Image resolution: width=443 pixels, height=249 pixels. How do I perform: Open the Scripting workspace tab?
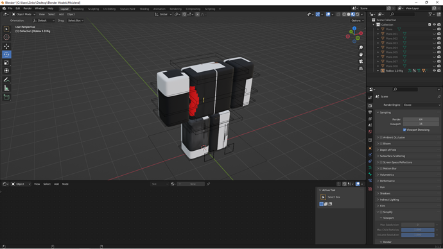pos(210,9)
